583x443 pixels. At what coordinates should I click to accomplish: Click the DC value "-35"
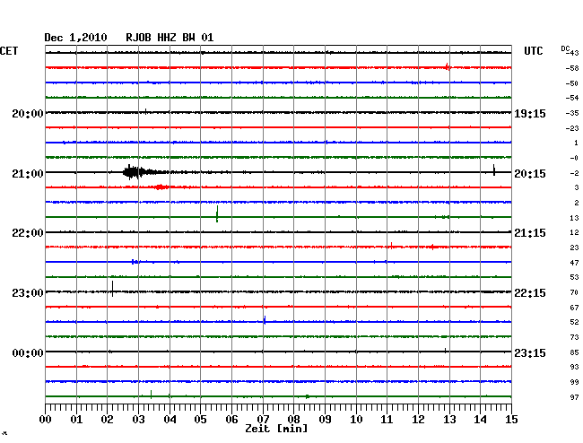(x=572, y=113)
